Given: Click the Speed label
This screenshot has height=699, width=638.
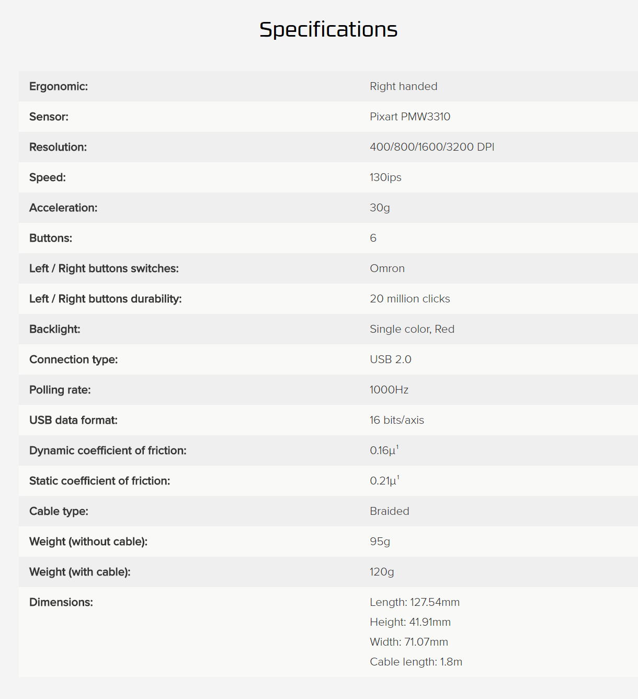Looking at the screenshot, I should click(48, 177).
